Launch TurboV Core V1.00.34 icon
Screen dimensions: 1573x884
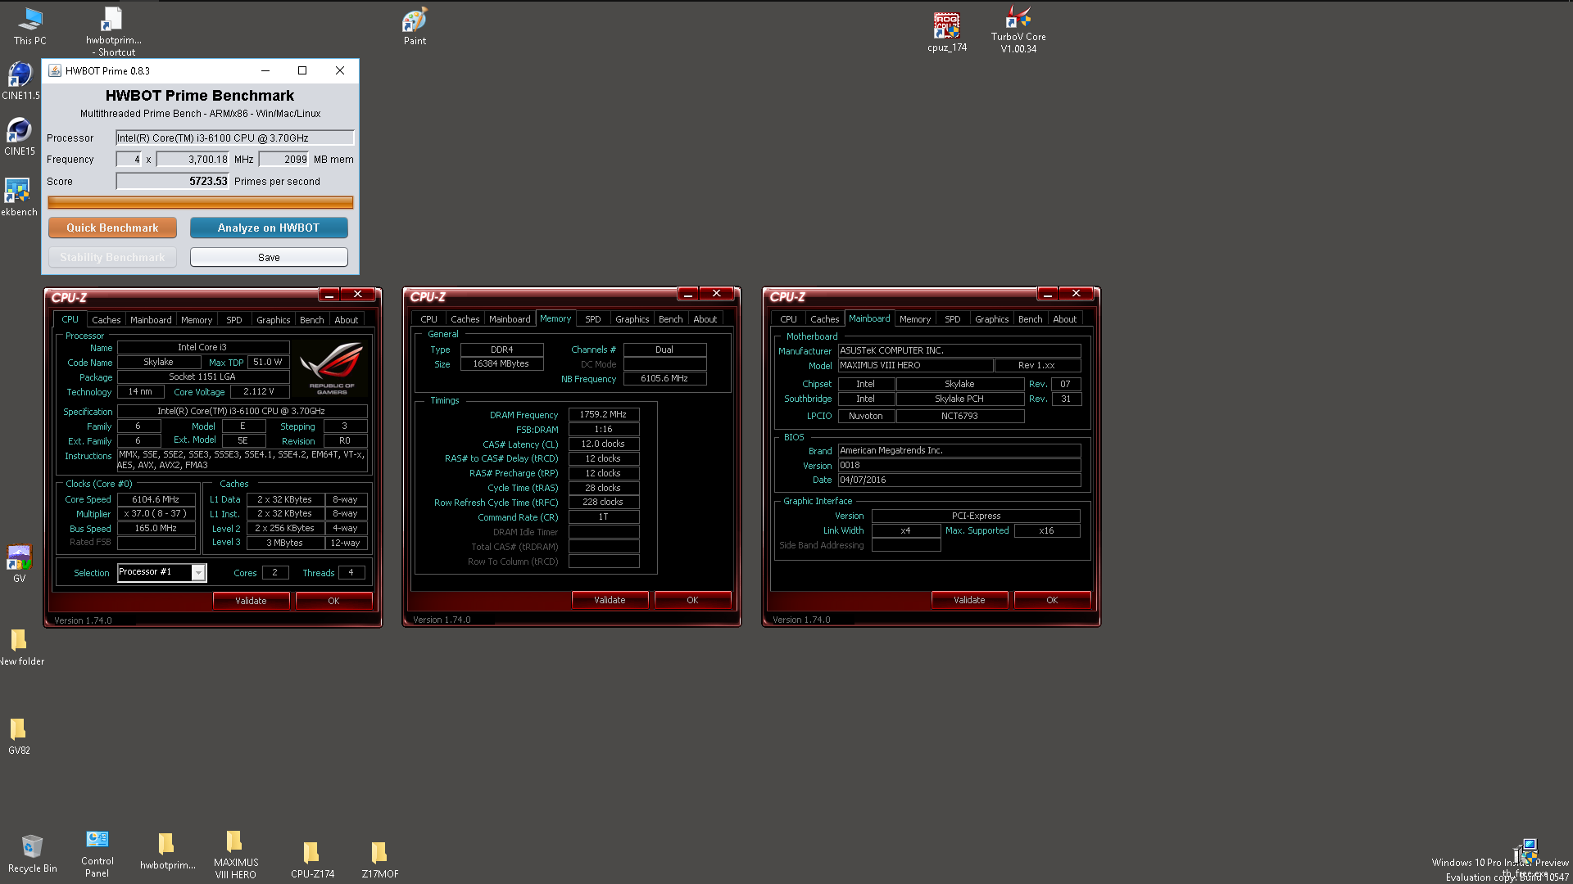[1018, 29]
